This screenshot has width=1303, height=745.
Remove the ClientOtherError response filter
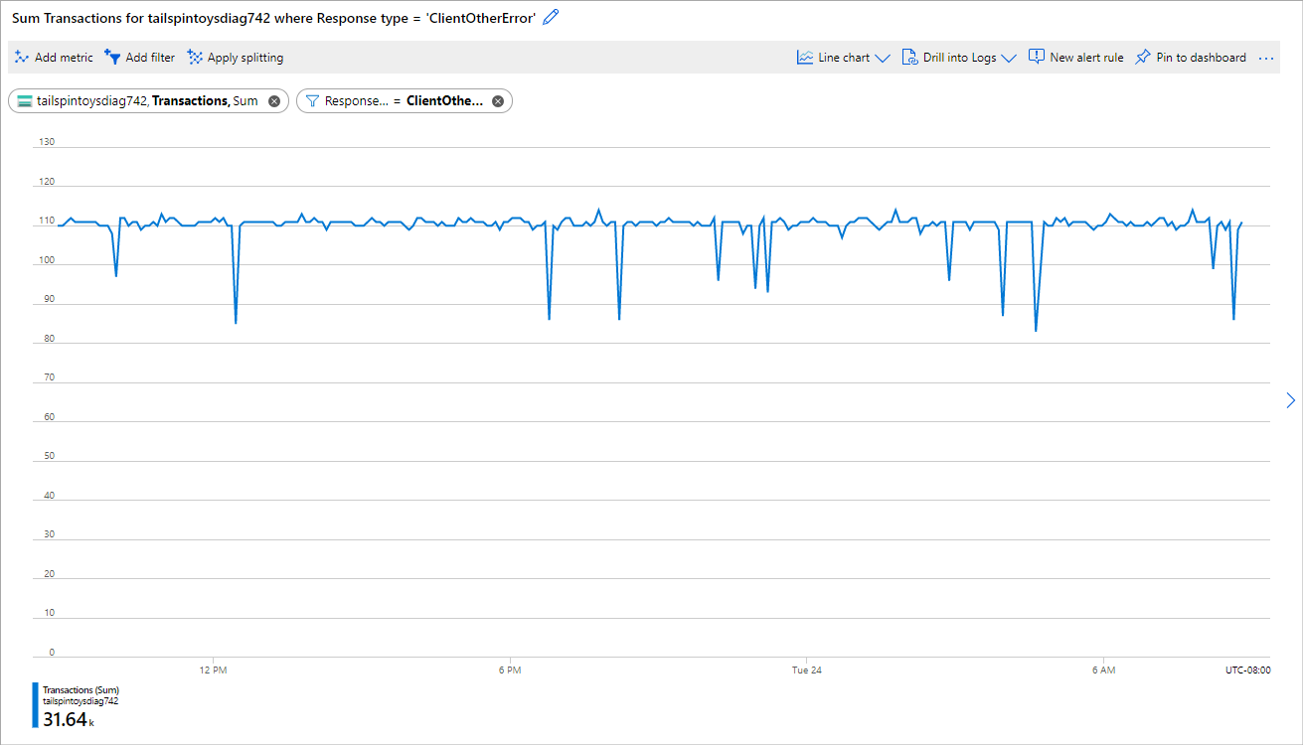498,101
